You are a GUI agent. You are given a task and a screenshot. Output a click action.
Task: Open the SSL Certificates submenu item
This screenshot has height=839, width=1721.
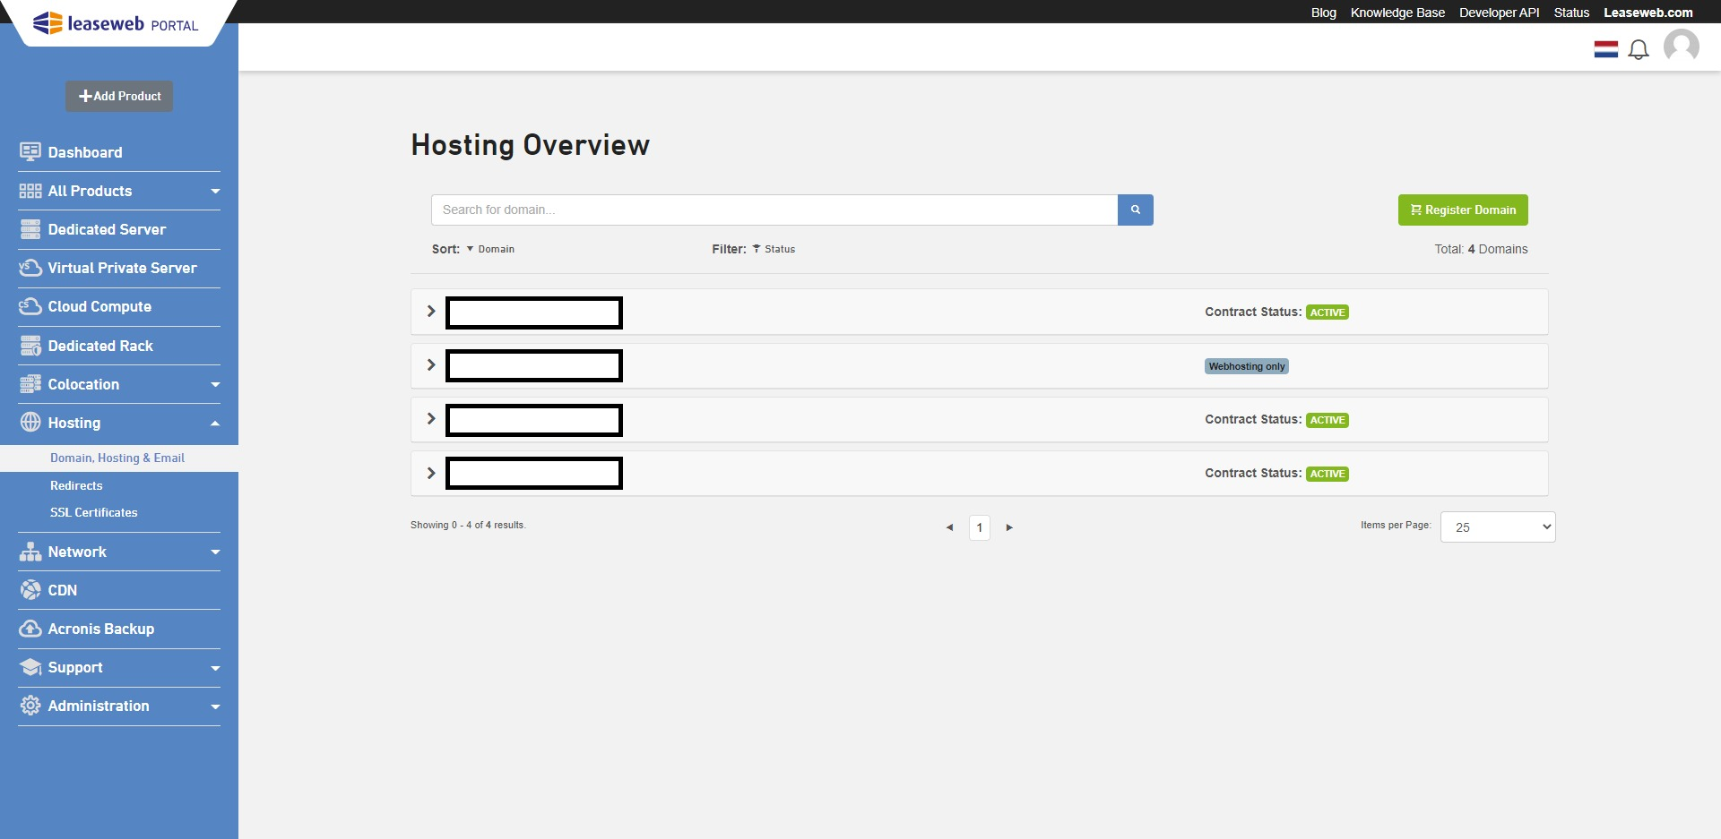94,512
